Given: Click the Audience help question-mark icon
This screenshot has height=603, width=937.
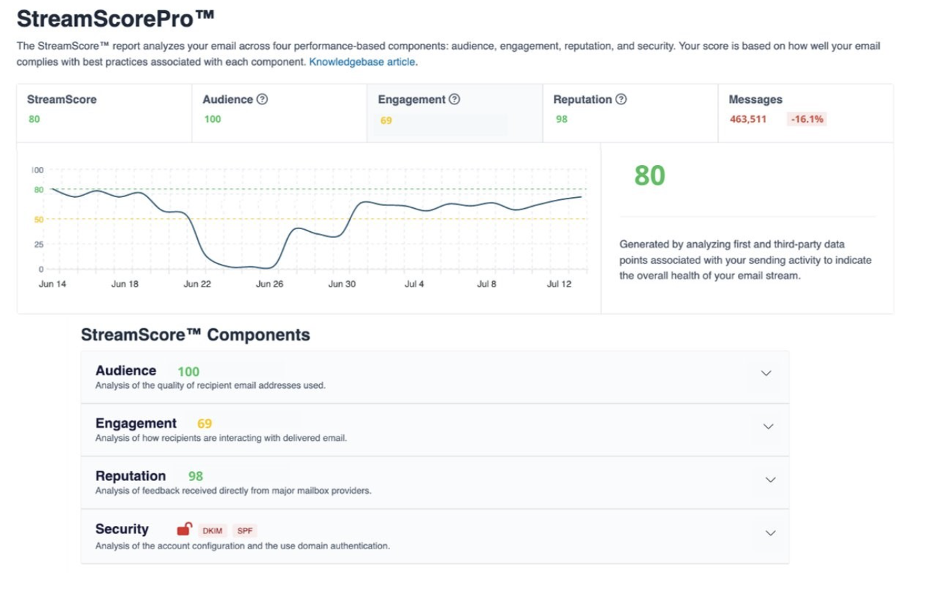Looking at the screenshot, I should pyautogui.click(x=263, y=100).
